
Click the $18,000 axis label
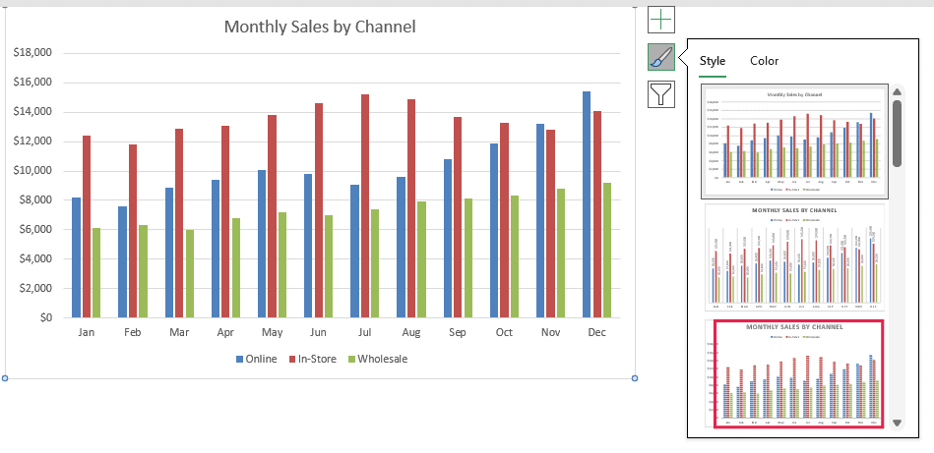32,53
